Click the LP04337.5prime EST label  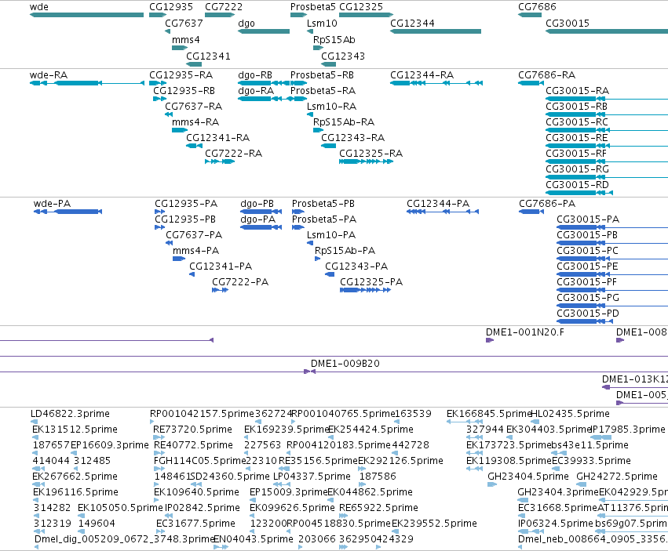[312, 476]
